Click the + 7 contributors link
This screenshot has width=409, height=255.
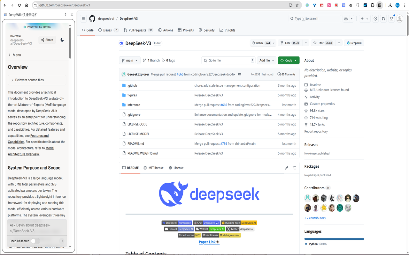(315, 218)
